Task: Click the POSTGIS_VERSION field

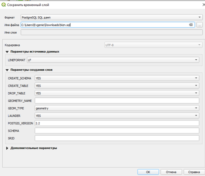Action: click(117, 123)
